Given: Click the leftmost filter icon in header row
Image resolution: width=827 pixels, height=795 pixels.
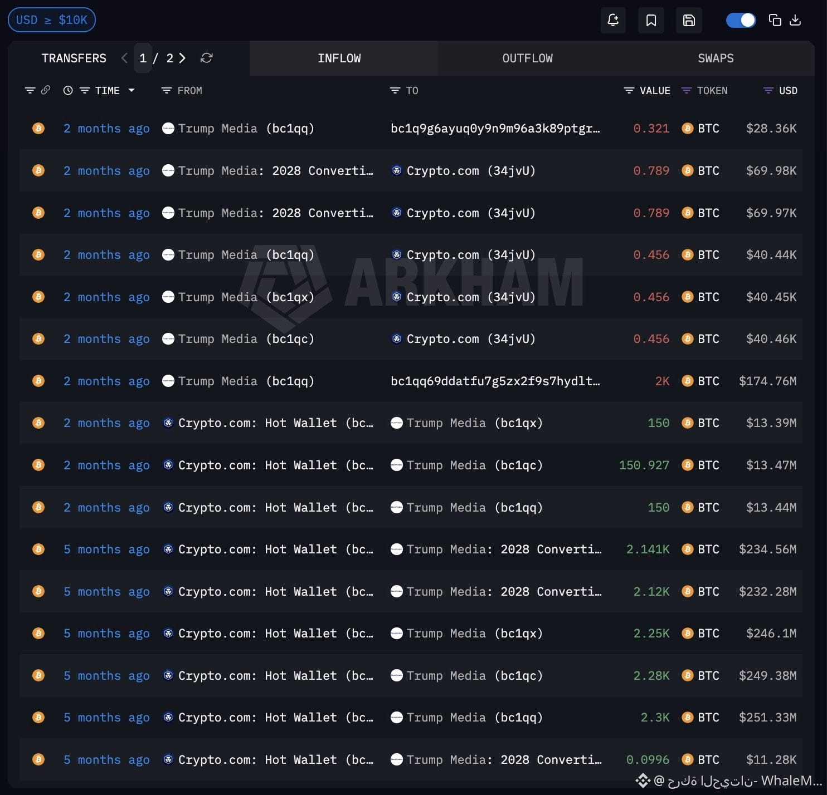Looking at the screenshot, I should pyautogui.click(x=30, y=90).
